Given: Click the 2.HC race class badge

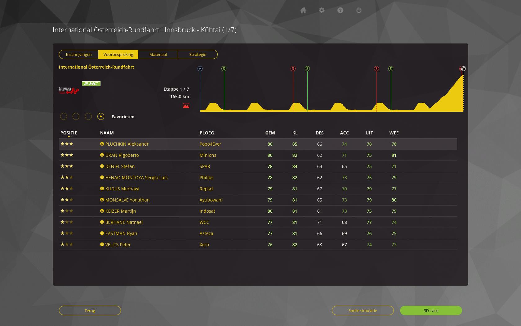Looking at the screenshot, I should pyautogui.click(x=91, y=84).
